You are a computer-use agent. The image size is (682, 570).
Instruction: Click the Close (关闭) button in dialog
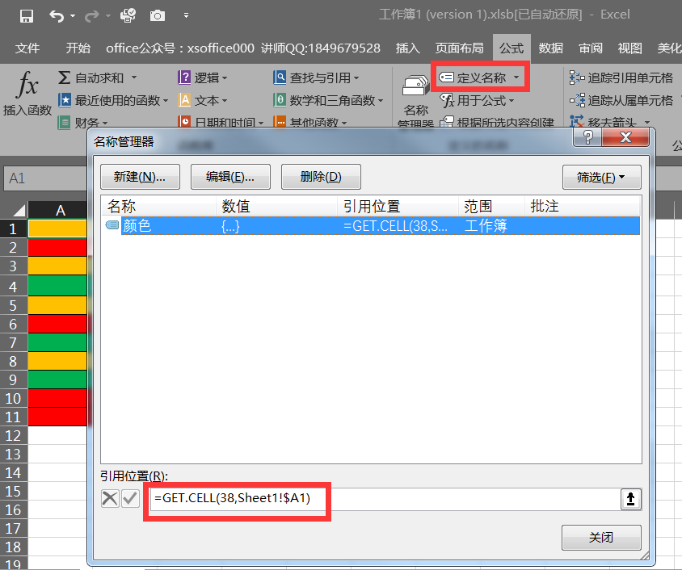click(600, 537)
